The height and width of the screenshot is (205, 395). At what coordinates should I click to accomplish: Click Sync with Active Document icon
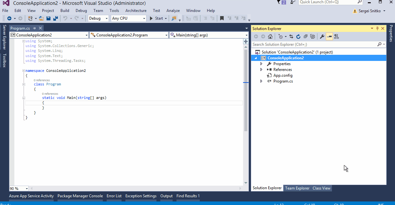pos(291,36)
